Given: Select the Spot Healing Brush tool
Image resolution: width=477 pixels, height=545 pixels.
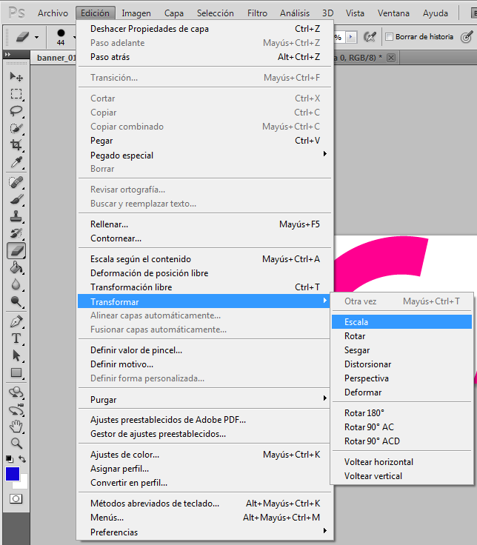Looking at the screenshot, I should [x=16, y=182].
